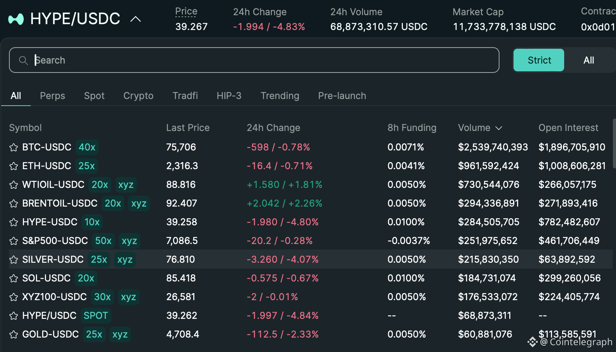
Task: Star the SILVER-USDC row
Action: 14,260
